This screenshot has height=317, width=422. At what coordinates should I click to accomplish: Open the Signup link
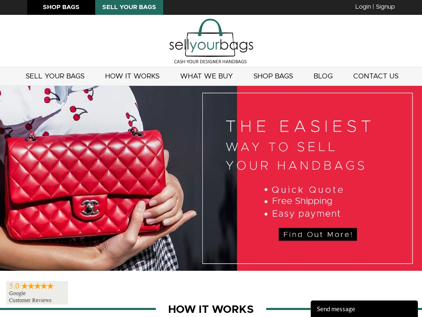click(x=385, y=7)
